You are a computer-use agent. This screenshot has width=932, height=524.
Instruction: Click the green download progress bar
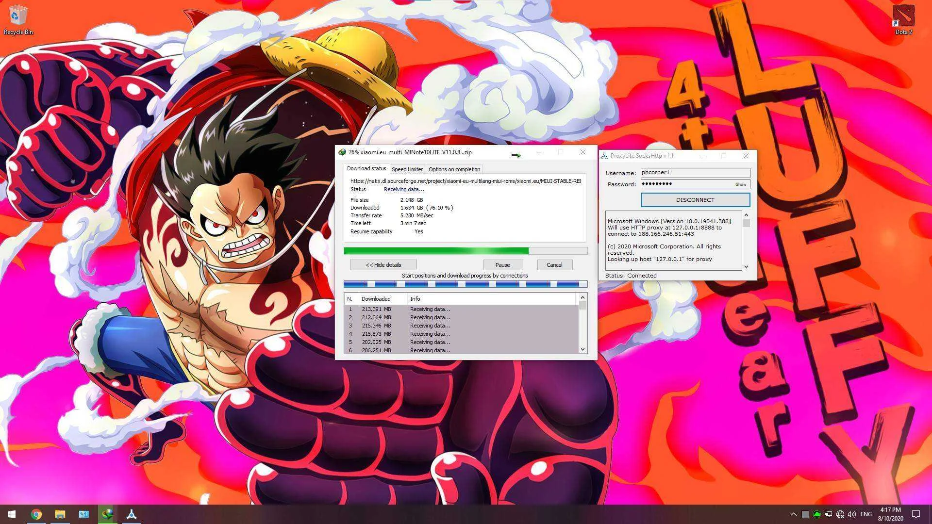(x=465, y=251)
